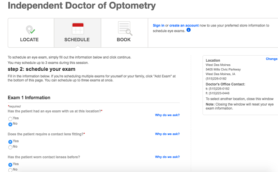Click the red Schedule calendar icon

78,28
